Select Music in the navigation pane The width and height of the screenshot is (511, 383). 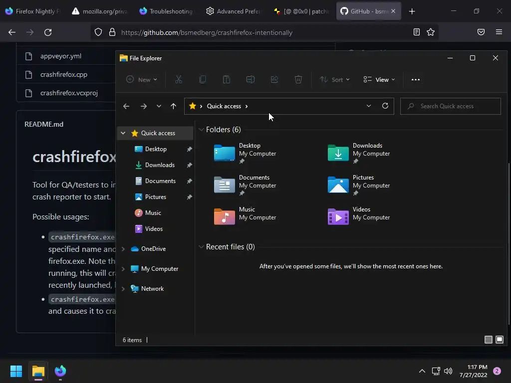point(153,212)
